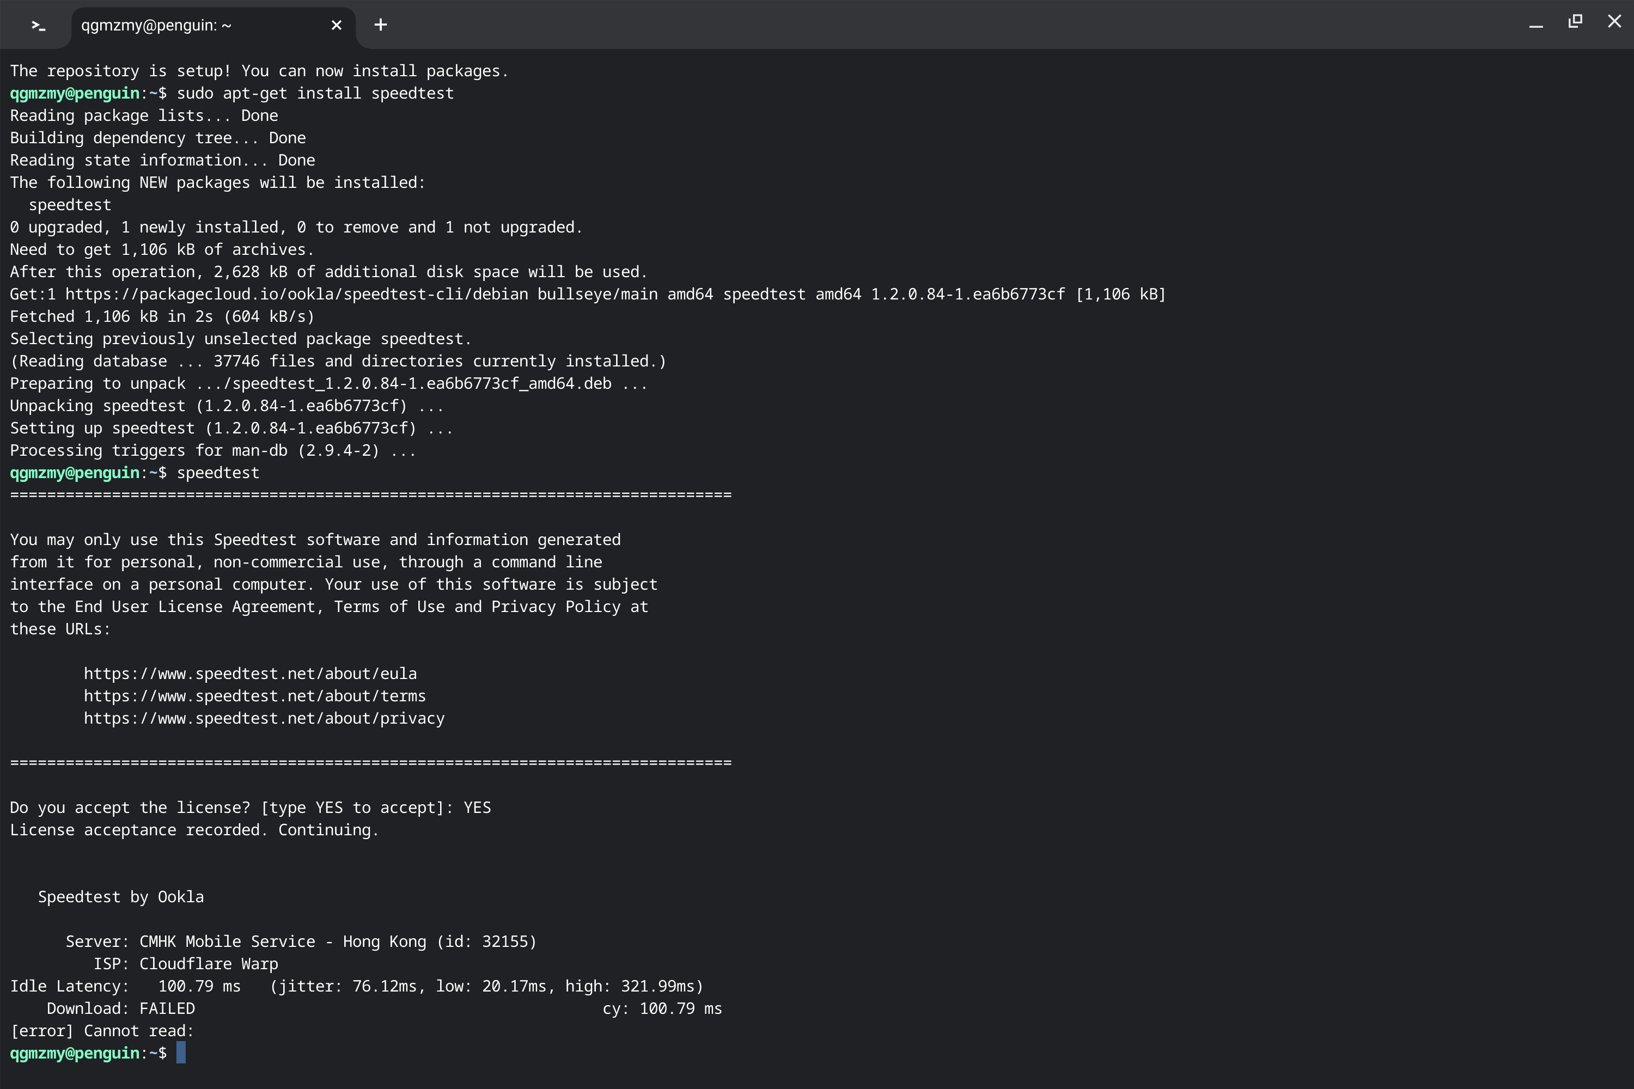Viewport: 1634px width, 1089px height.
Task: Click 'sudo apt-get install speedtest' command text
Action: [315, 93]
